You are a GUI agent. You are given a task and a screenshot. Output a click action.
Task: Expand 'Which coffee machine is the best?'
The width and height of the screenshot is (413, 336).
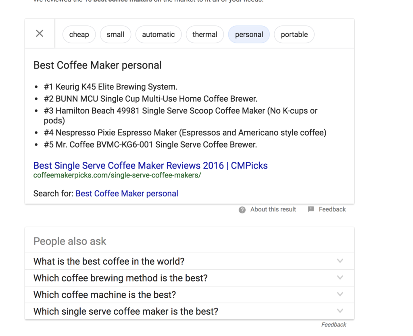pos(190,295)
